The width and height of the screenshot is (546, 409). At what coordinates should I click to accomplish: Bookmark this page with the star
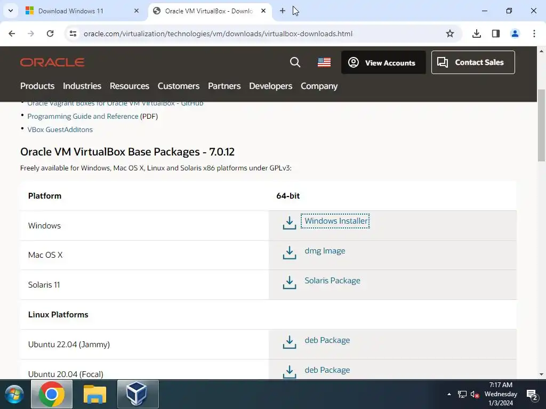pyautogui.click(x=450, y=34)
